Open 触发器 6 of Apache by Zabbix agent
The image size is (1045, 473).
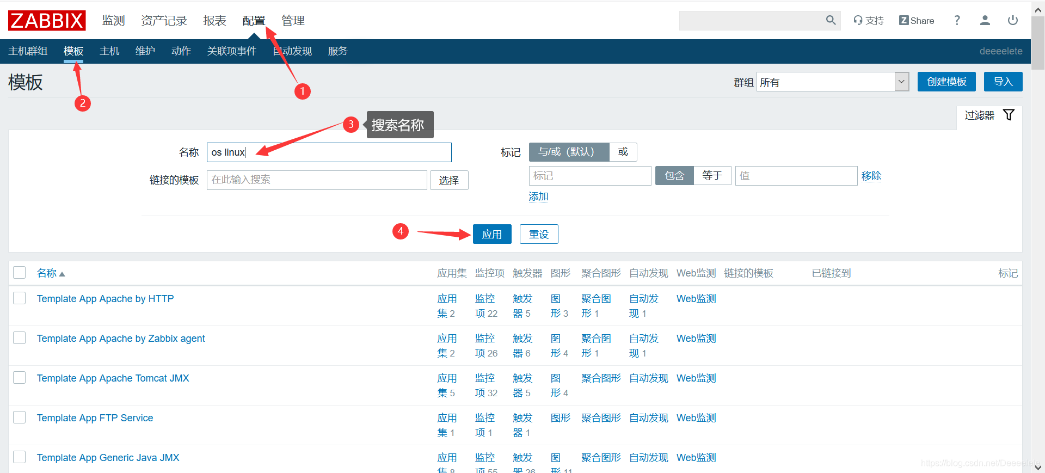coord(522,346)
